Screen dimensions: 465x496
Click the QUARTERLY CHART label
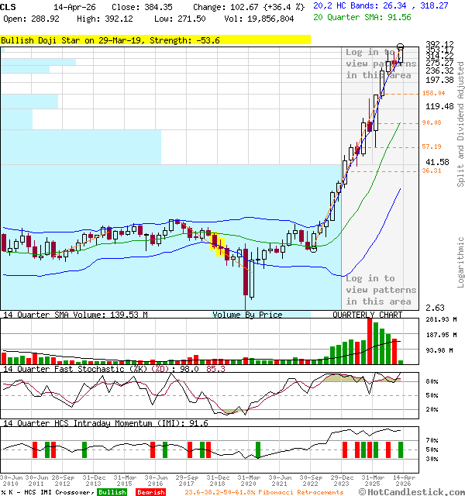[x=367, y=315]
